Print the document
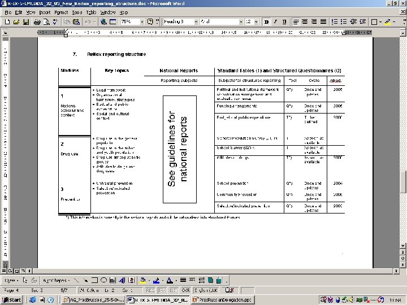 37,22
